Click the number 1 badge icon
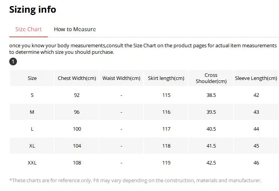 (13, 61)
